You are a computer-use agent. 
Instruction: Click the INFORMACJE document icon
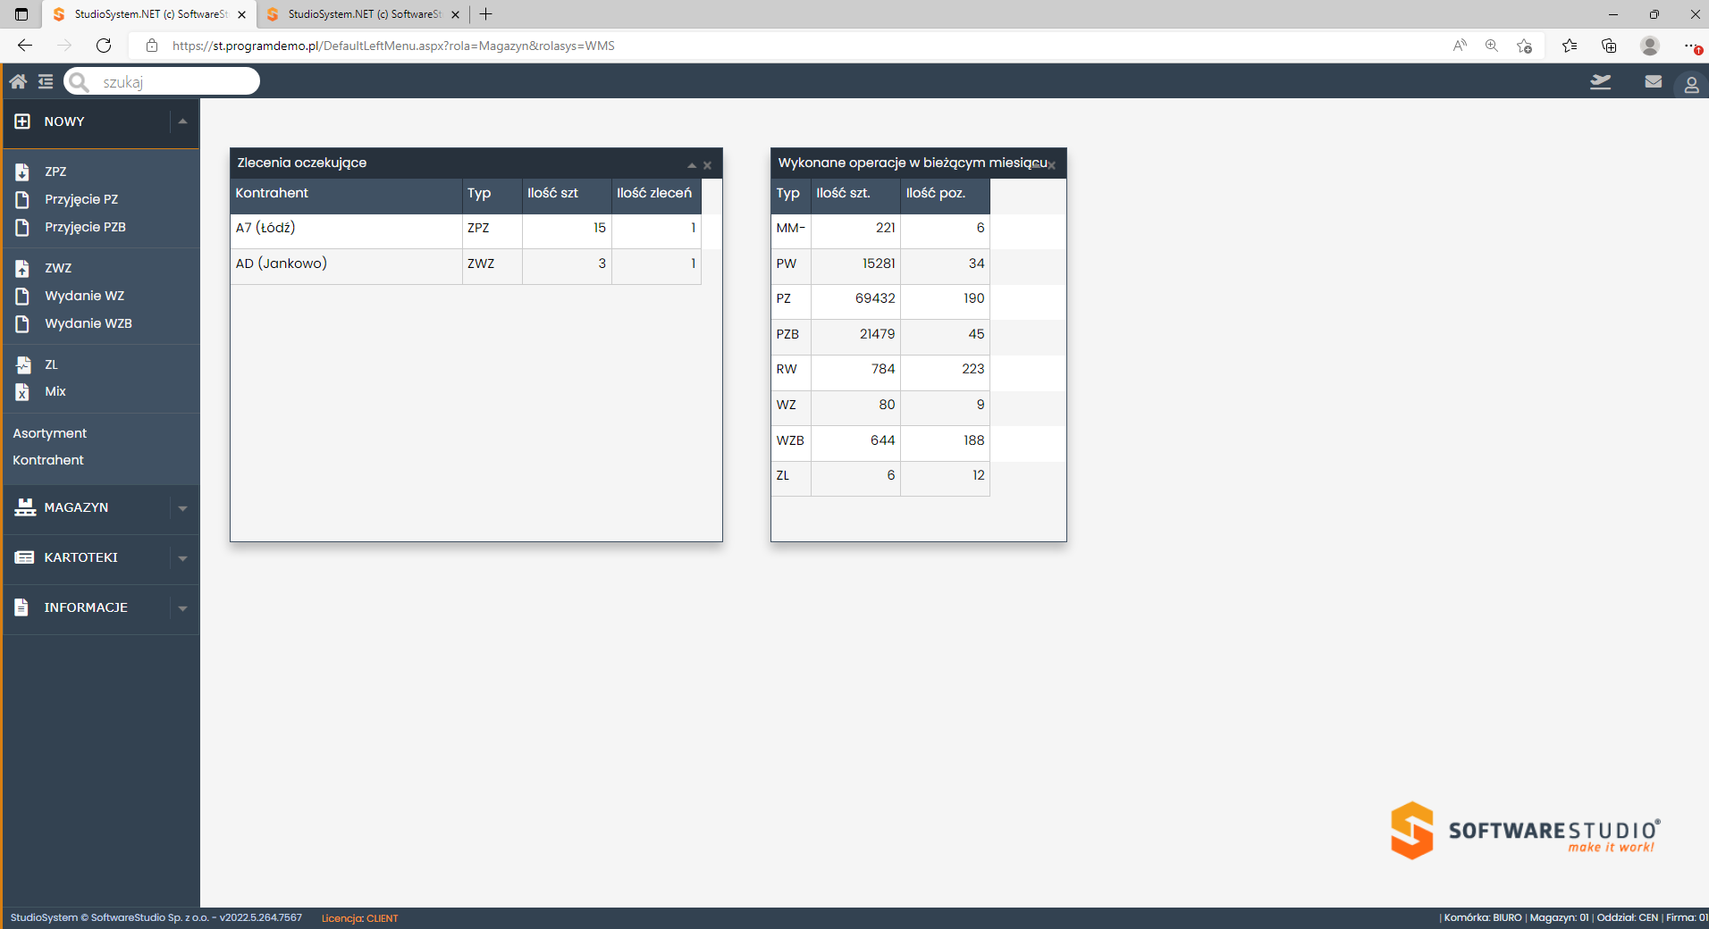21,607
